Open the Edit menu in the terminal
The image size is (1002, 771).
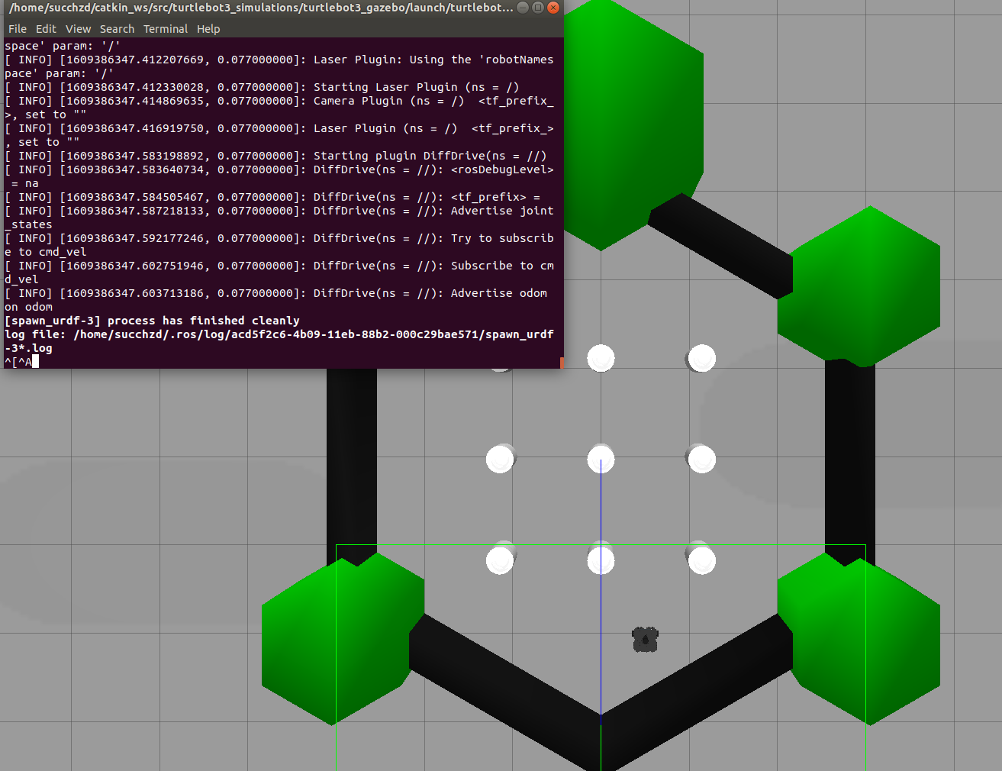pos(46,29)
